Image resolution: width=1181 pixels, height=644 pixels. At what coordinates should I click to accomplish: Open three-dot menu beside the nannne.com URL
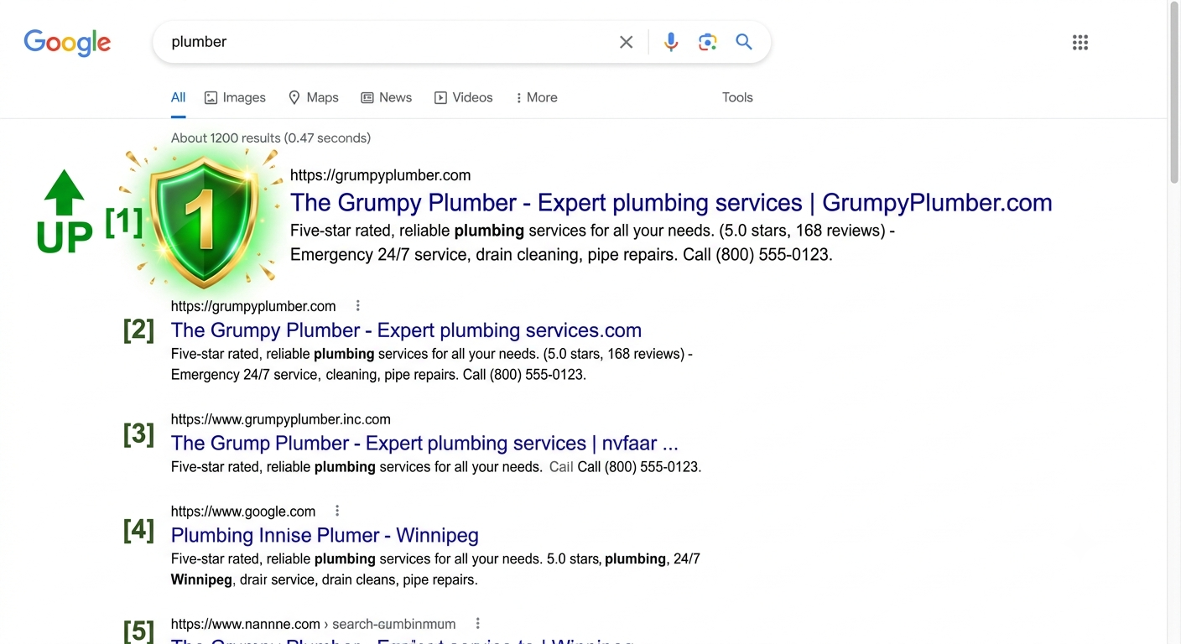click(477, 624)
